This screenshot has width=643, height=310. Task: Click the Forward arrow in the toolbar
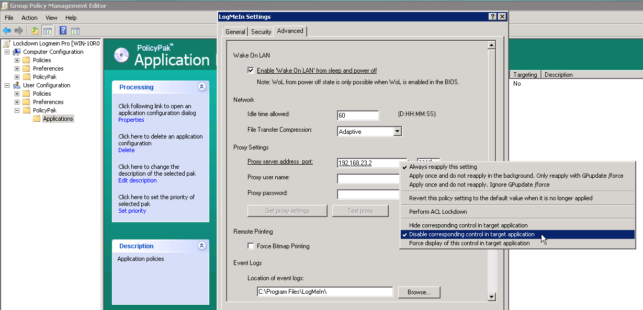[x=19, y=30]
